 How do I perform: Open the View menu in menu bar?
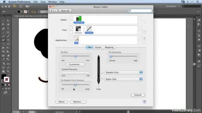tap(43, 2)
